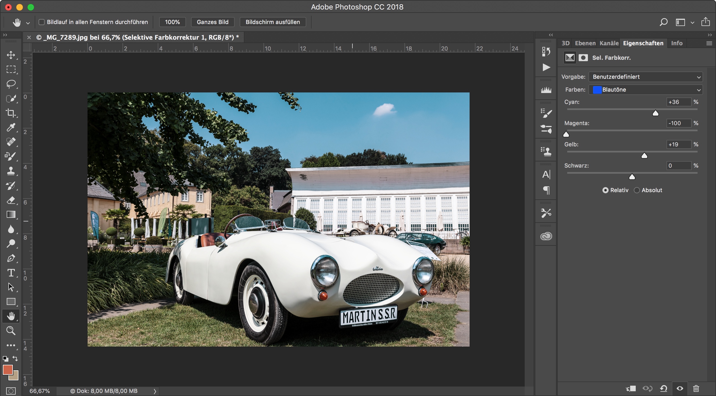Image resolution: width=716 pixels, height=396 pixels.
Task: Delete adjustment layer with trash icon
Action: [x=696, y=388]
